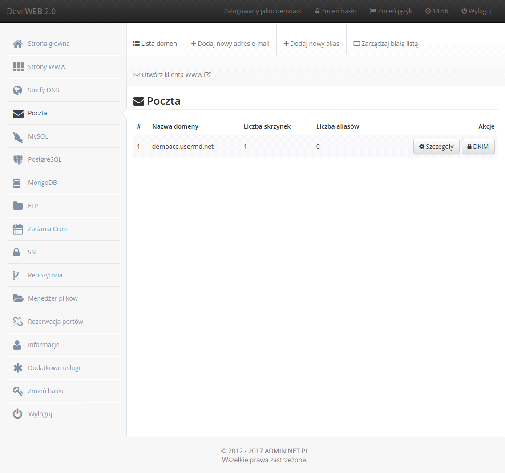This screenshot has width=505, height=473.
Task: Open the Dodaj nowy adres e-mail tab
Action: point(230,44)
